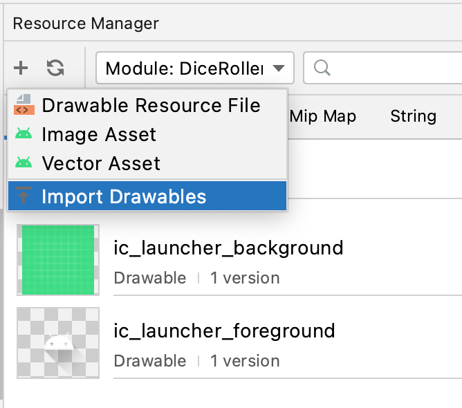Image resolution: width=462 pixels, height=408 pixels.
Task: Click the ic_launcher_foreground name label
Action: coord(224,331)
